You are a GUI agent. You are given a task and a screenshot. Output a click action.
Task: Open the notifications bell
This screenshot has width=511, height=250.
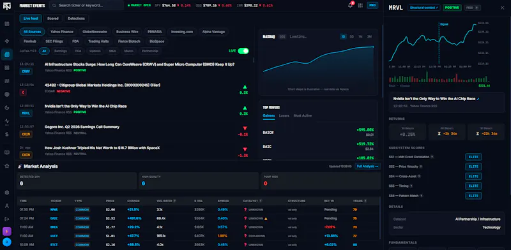pos(350,6)
